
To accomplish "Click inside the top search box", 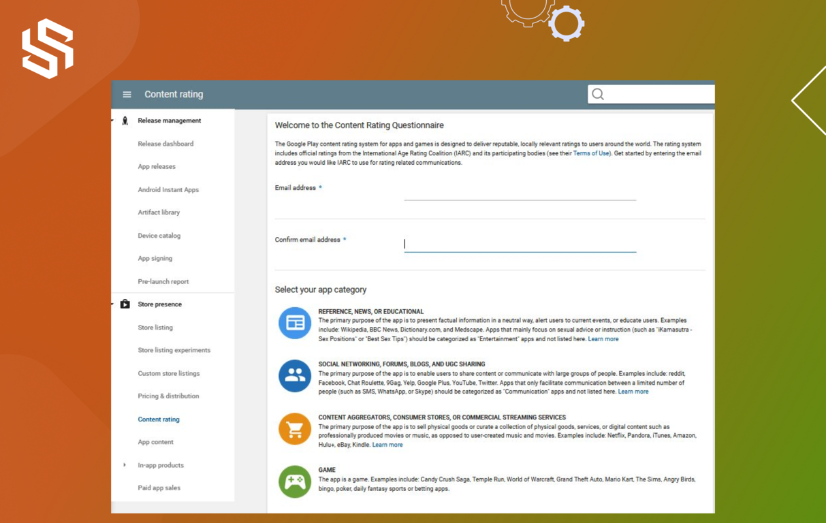I will (x=651, y=94).
